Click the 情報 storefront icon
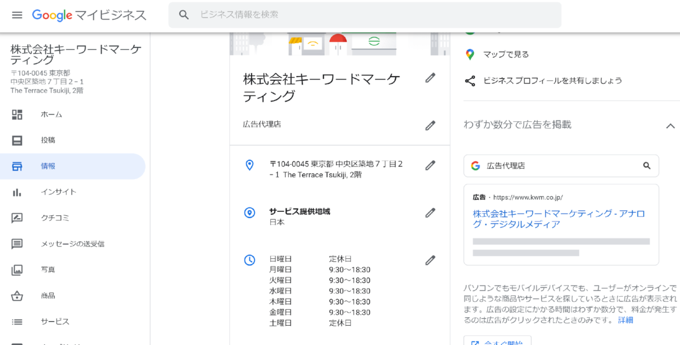Screen dimensions: 680x345 pyautogui.click(x=17, y=167)
